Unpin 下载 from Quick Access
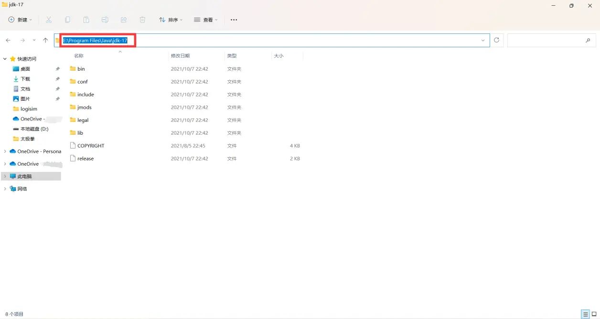 pos(57,78)
